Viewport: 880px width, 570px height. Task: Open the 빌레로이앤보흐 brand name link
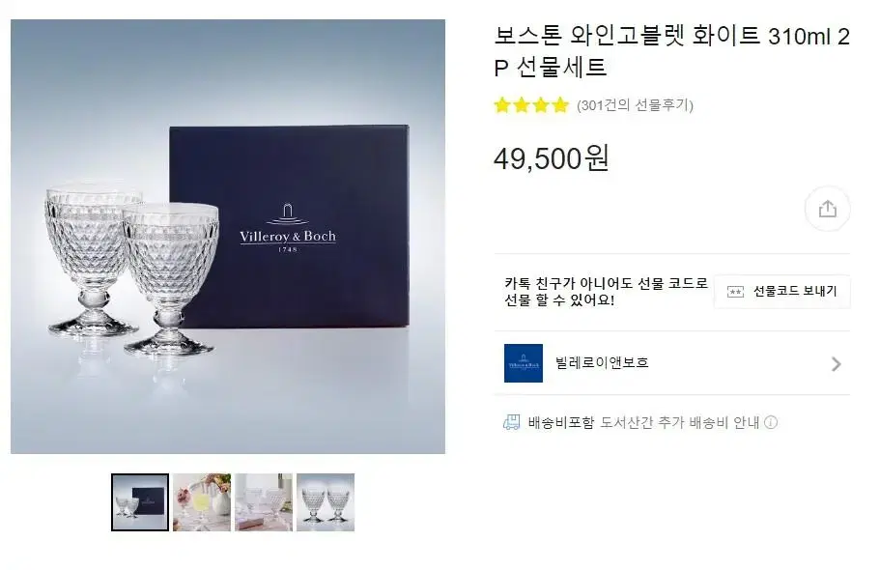pos(602,363)
